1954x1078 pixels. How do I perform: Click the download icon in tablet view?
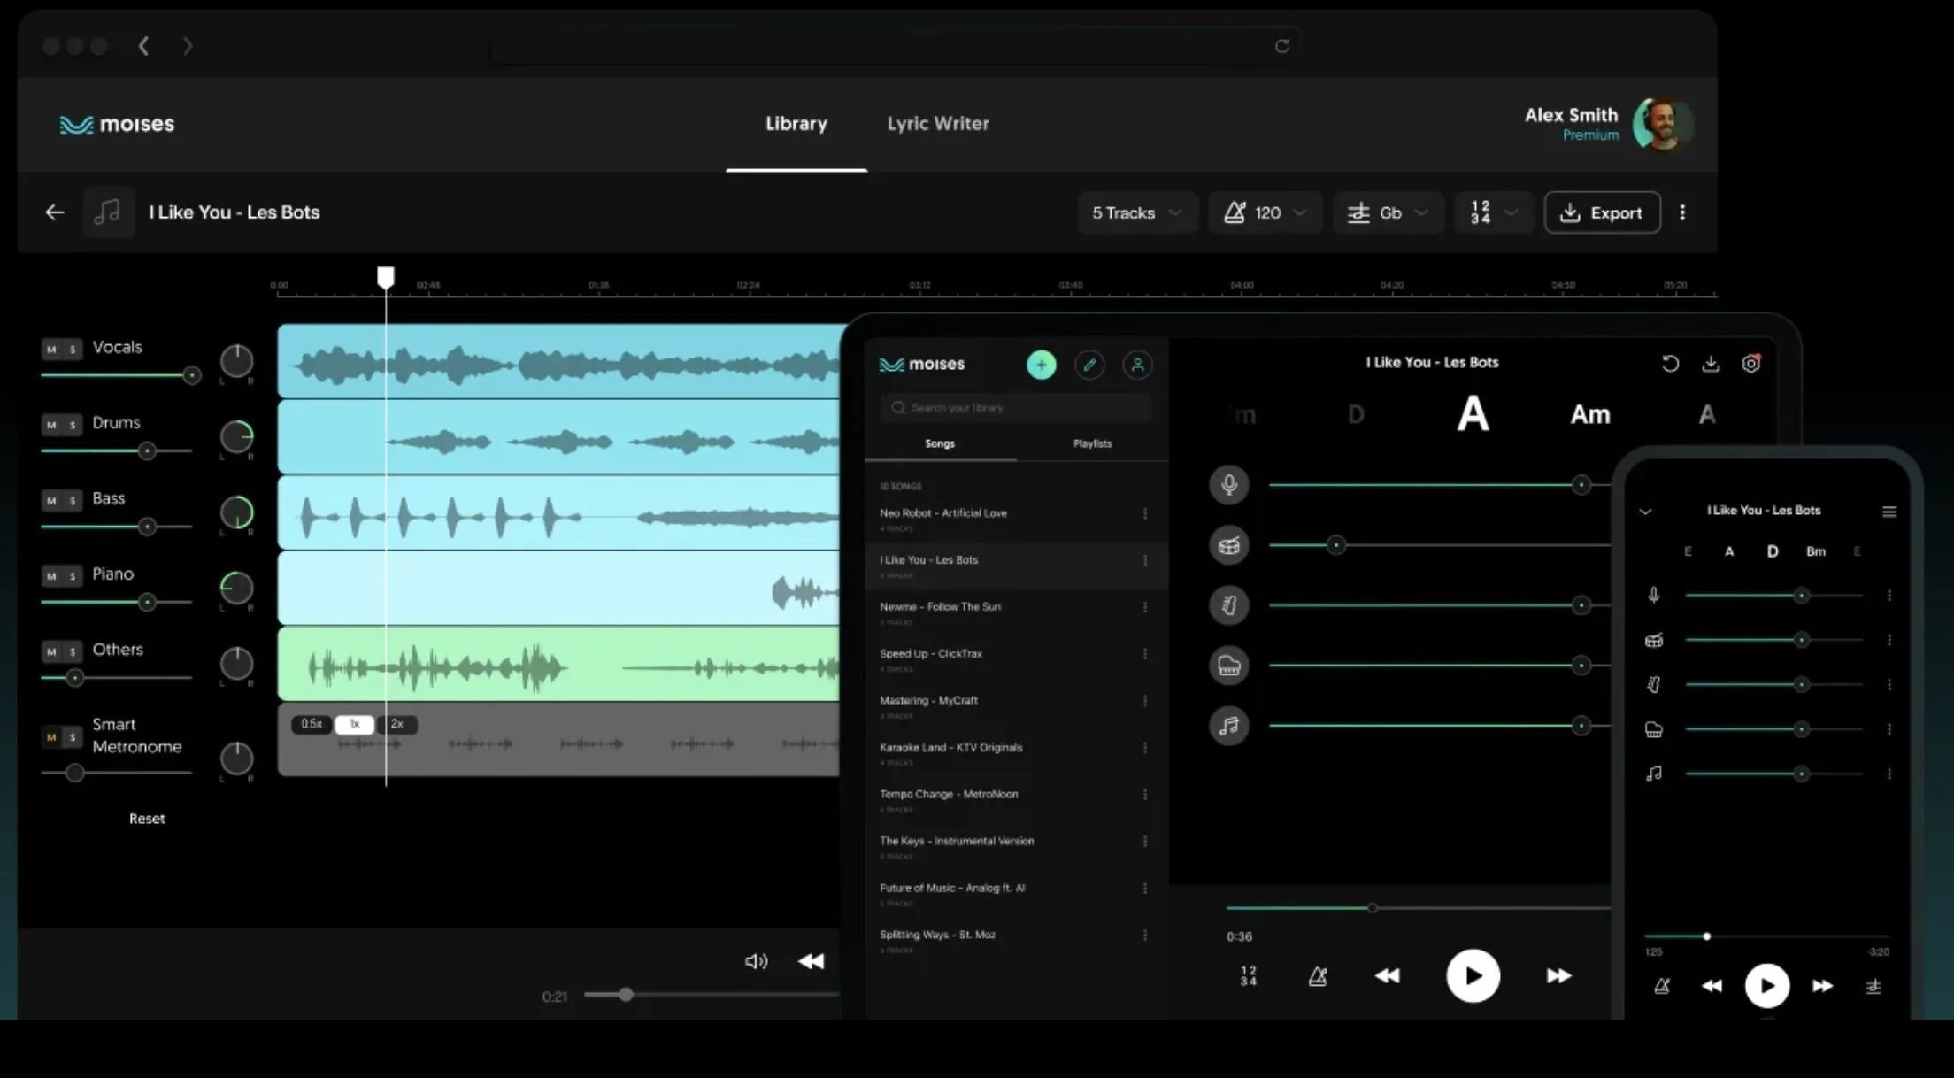point(1711,364)
